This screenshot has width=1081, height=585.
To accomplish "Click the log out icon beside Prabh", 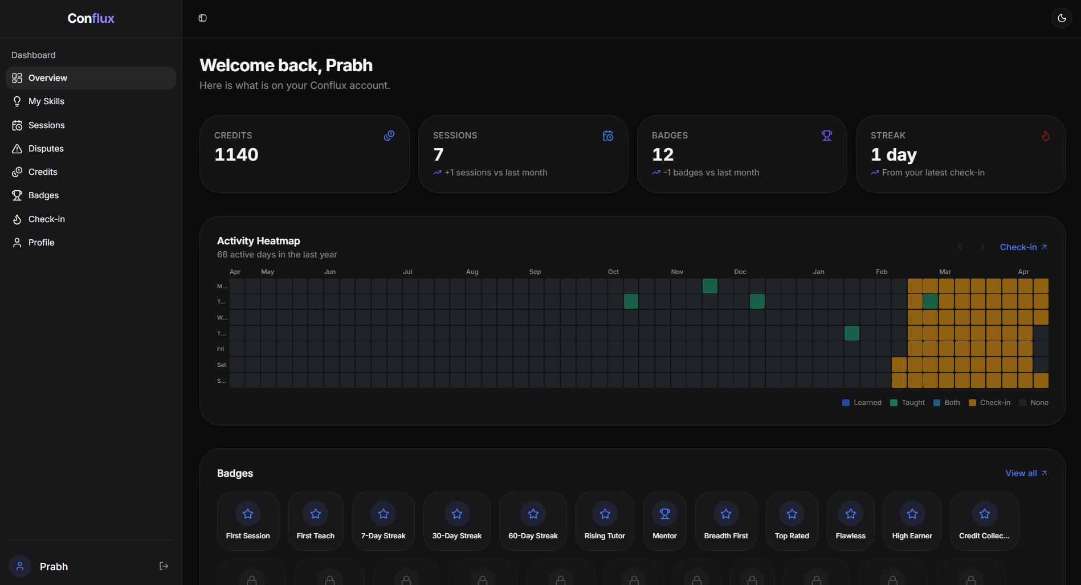I will 164,566.
